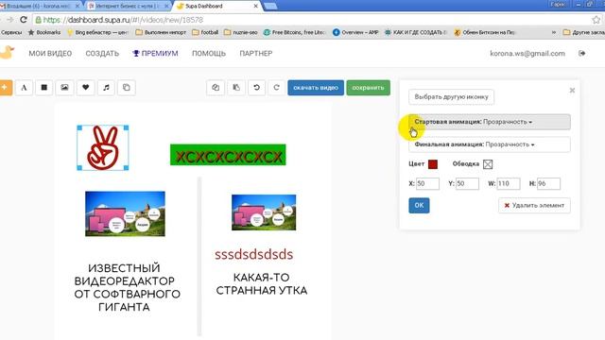The image size is (605, 340).
Task: Redo the last action
Action: [276, 88]
